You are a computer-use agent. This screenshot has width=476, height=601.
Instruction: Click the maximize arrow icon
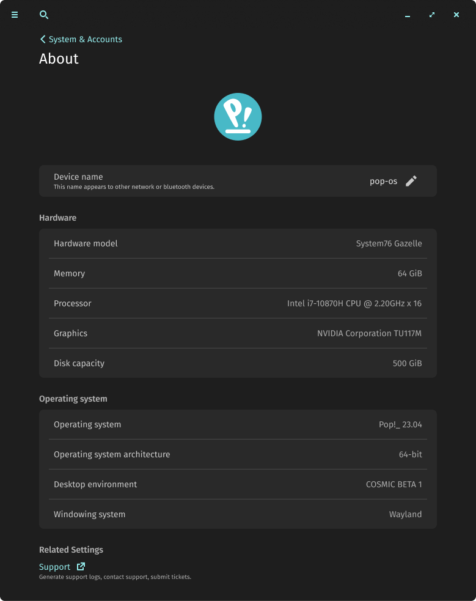[x=432, y=15]
